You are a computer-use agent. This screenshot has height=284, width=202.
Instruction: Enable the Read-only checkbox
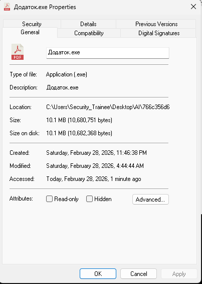[49, 199]
